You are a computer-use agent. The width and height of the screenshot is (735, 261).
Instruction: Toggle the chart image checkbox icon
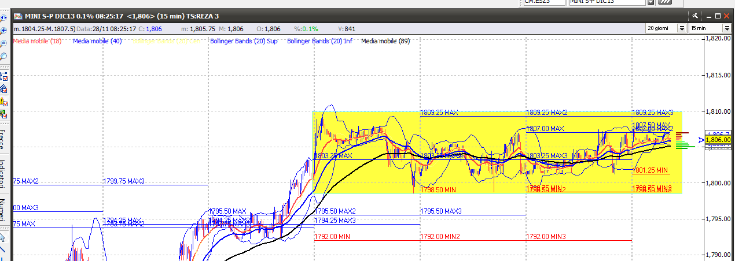[x=3, y=114]
